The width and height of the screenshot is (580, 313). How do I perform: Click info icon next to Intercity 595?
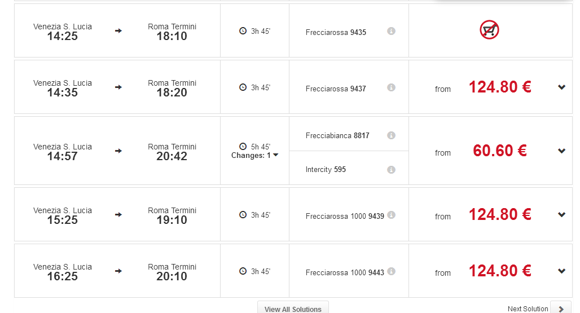[391, 170]
